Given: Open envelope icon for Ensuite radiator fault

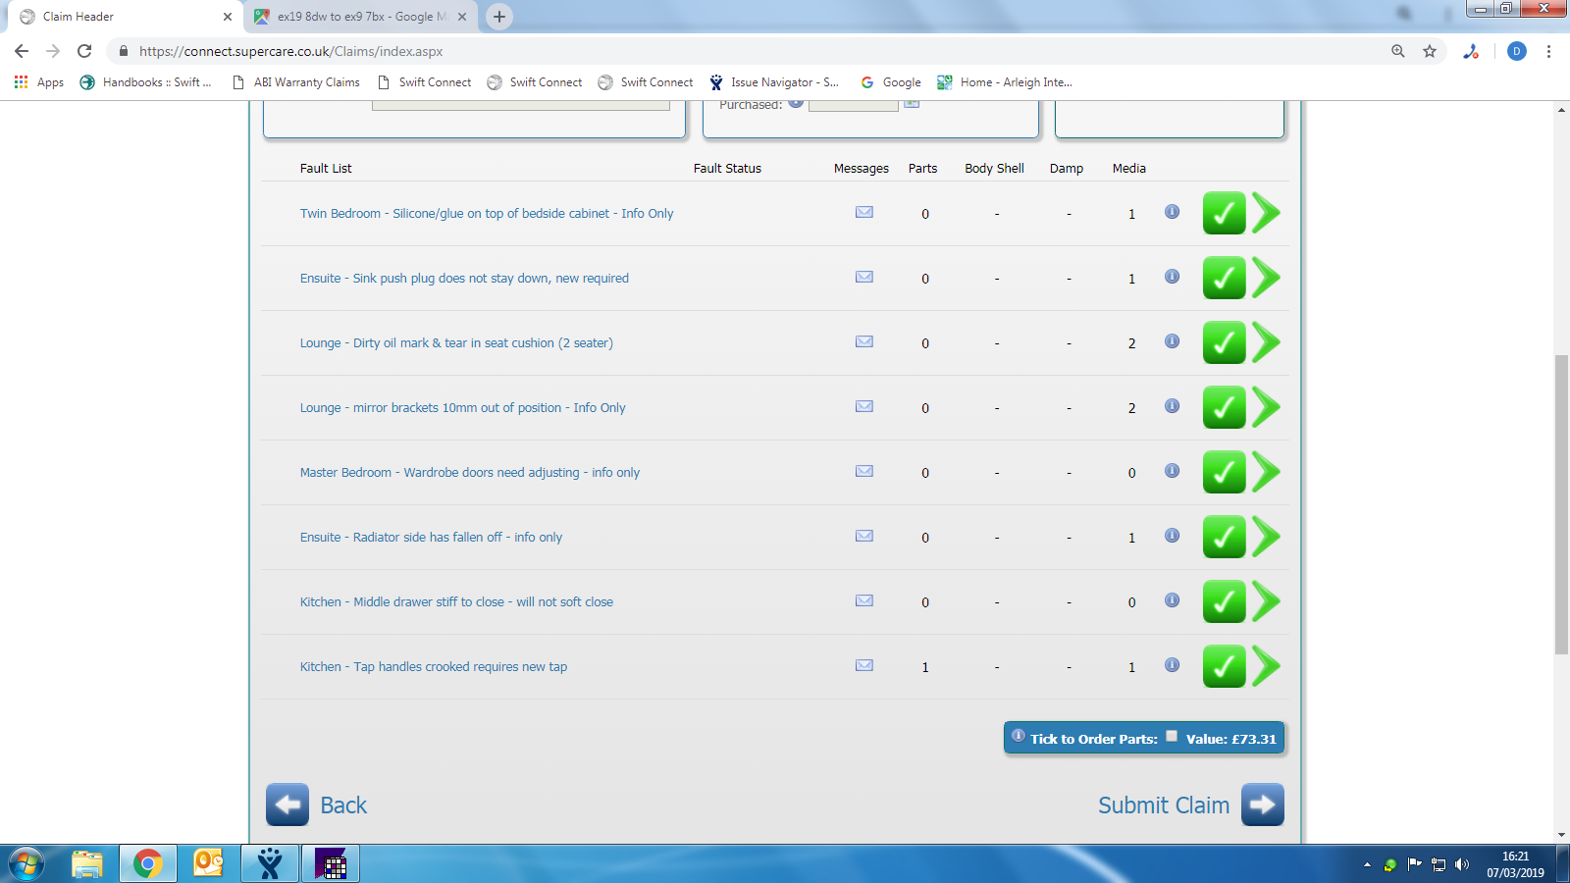Looking at the screenshot, I should [x=863, y=536].
